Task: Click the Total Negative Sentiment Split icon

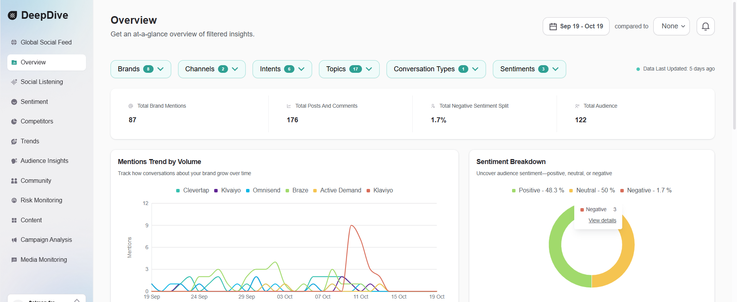Action: point(433,106)
